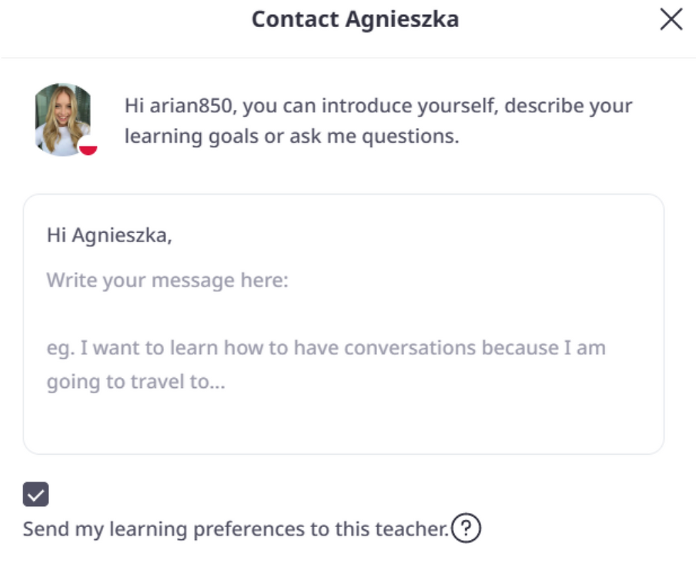Click Agnieszka's profile photo
This screenshot has width=696, height=574.
(63, 119)
